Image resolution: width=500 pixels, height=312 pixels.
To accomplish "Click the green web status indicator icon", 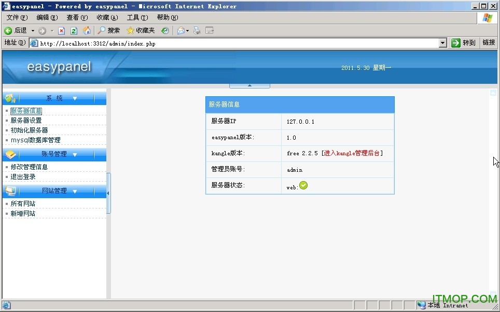I will tap(303, 185).
